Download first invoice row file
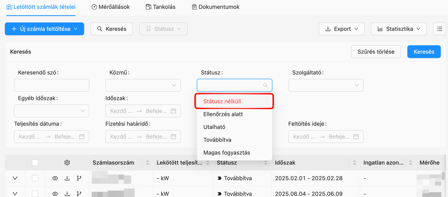The height and width of the screenshot is (197, 448). point(67,178)
